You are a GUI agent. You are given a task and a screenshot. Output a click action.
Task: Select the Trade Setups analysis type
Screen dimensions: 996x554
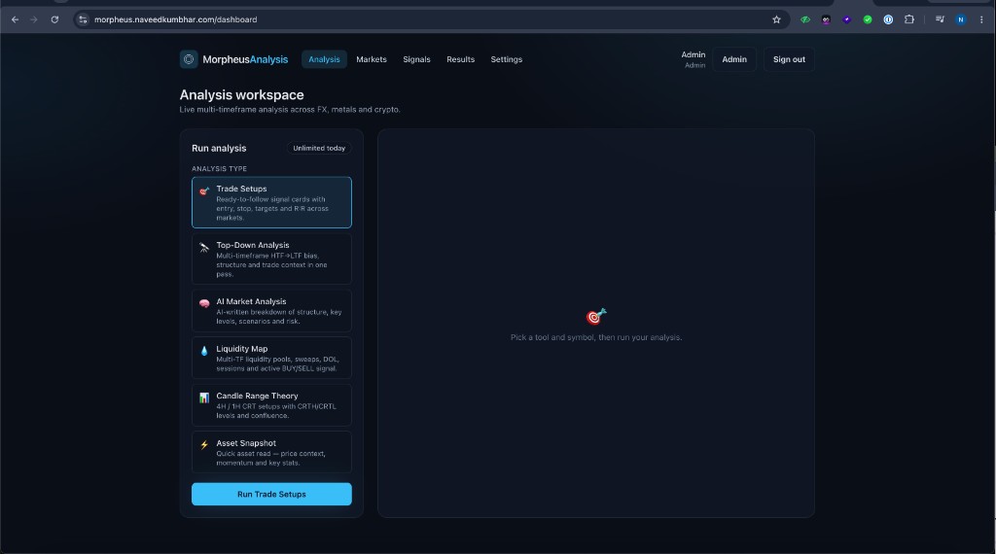[x=271, y=202]
